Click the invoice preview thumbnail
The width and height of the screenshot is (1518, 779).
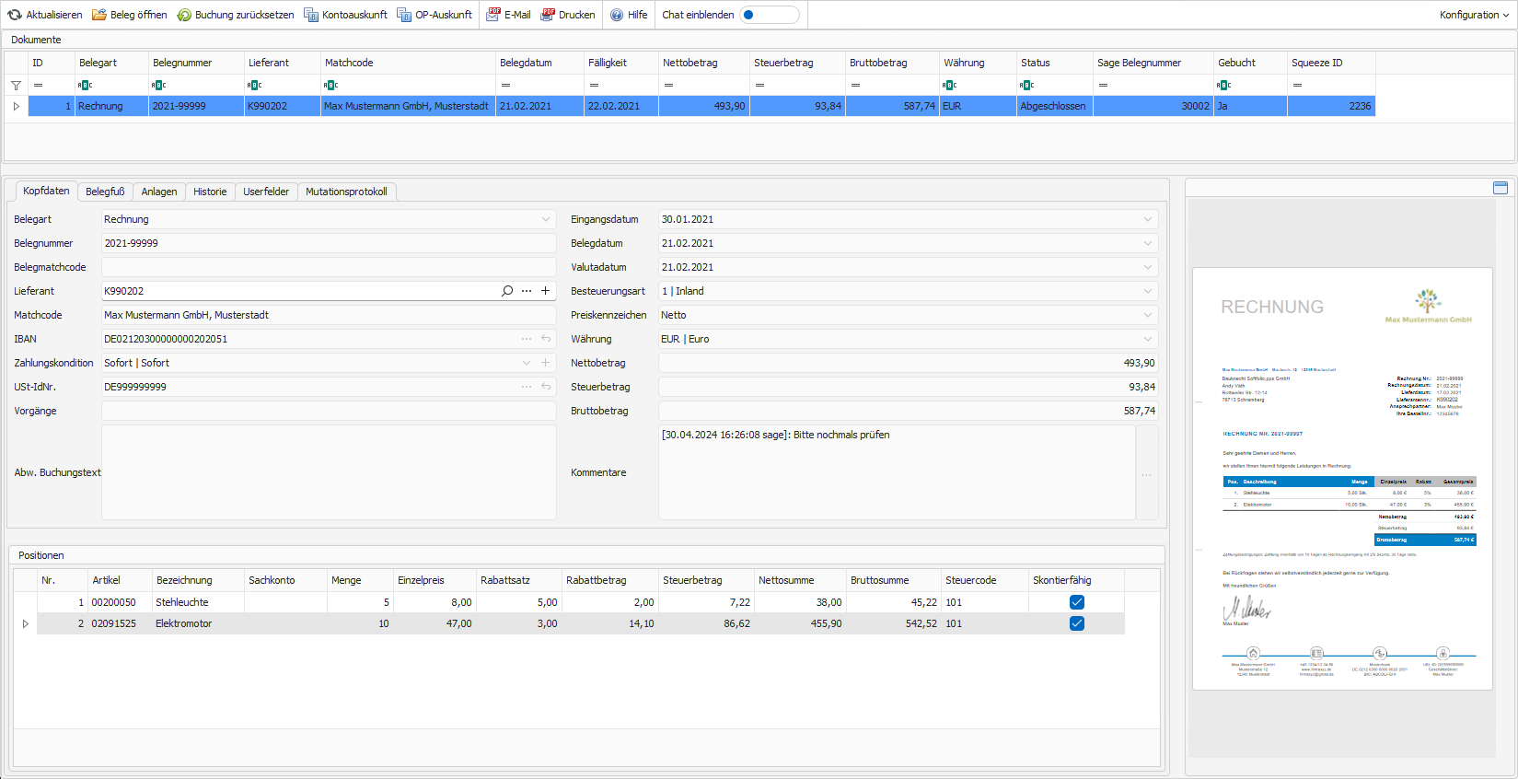(x=1342, y=479)
